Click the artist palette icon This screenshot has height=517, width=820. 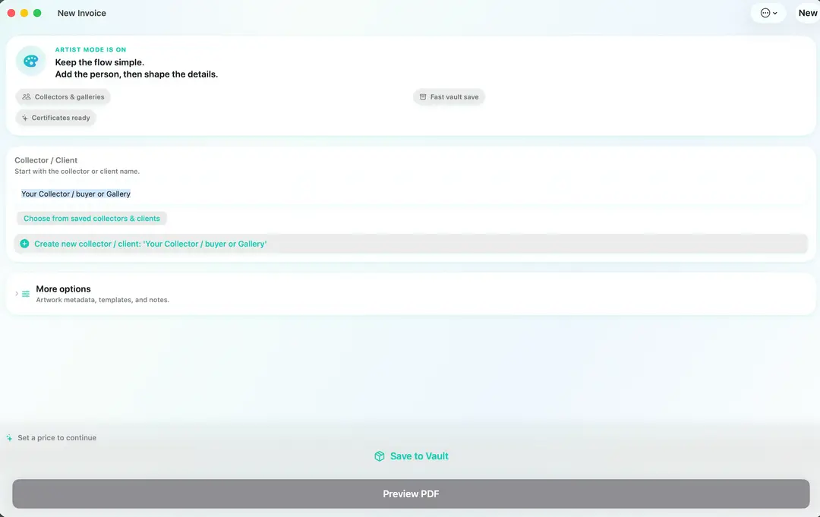[31, 61]
